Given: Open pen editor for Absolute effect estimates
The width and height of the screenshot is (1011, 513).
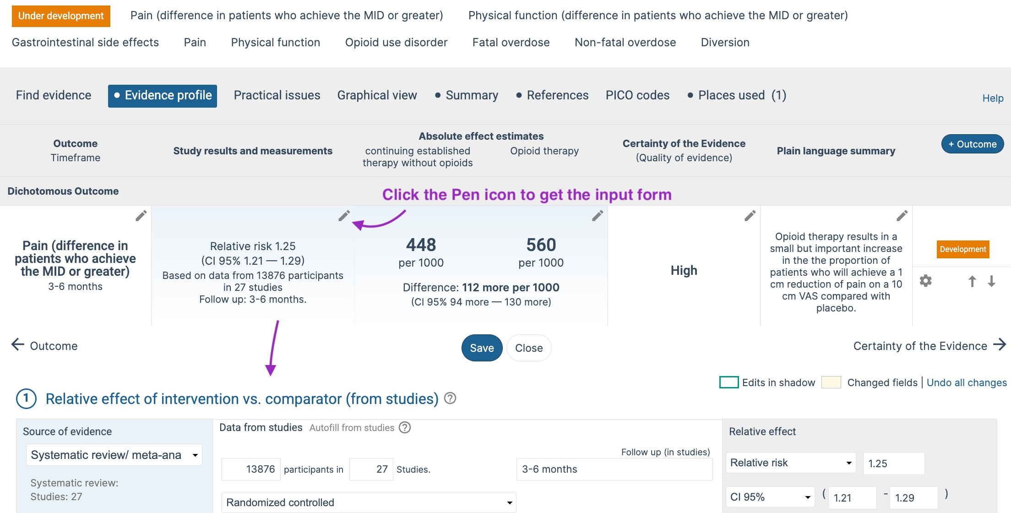Looking at the screenshot, I should (x=598, y=216).
